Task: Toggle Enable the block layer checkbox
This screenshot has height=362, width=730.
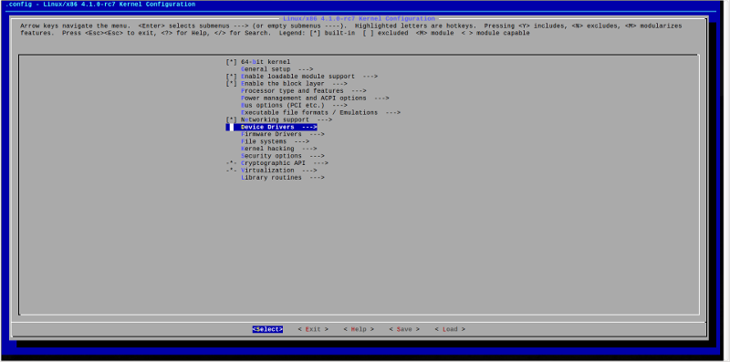Action: coord(232,84)
